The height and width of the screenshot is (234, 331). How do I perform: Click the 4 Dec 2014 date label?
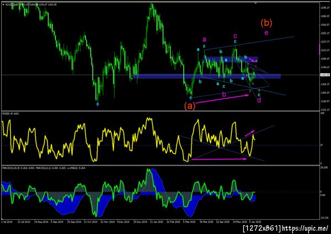pos(123,222)
